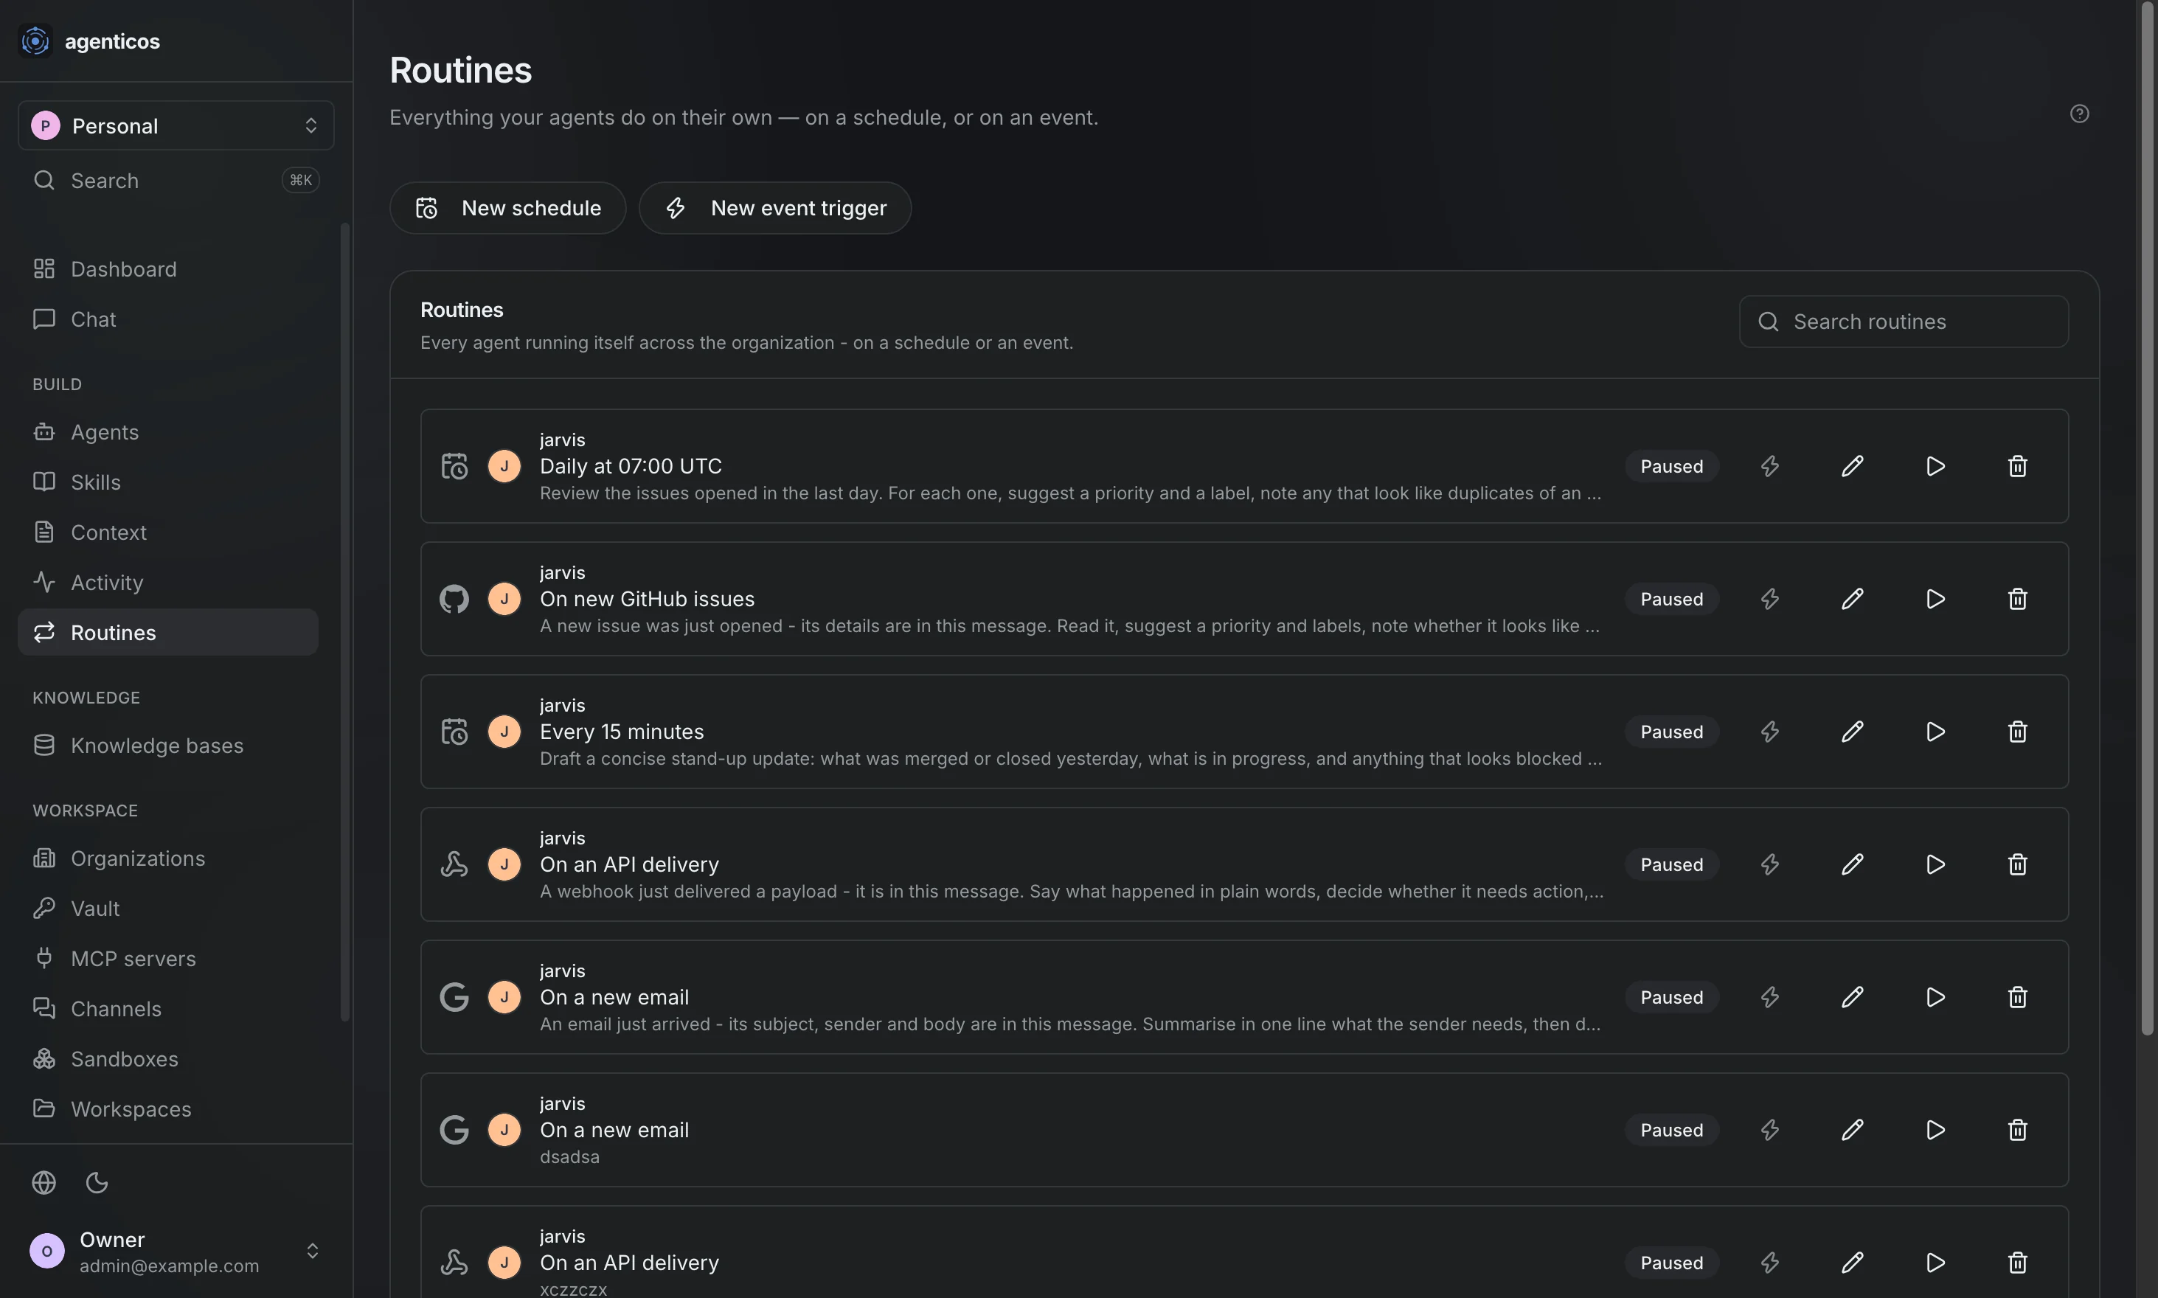The width and height of the screenshot is (2158, 1298).
Task: Open language globe icon in sidebar
Action: click(x=44, y=1182)
